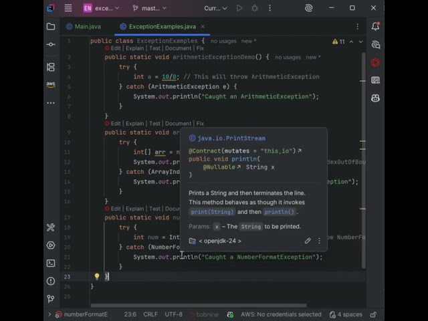Open the Copilot side panel icon
Image resolution: width=428 pixels, height=321 pixels.
click(376, 98)
